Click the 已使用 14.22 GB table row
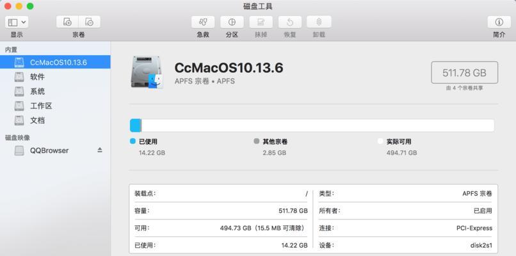The width and height of the screenshot is (516, 256). point(221,245)
